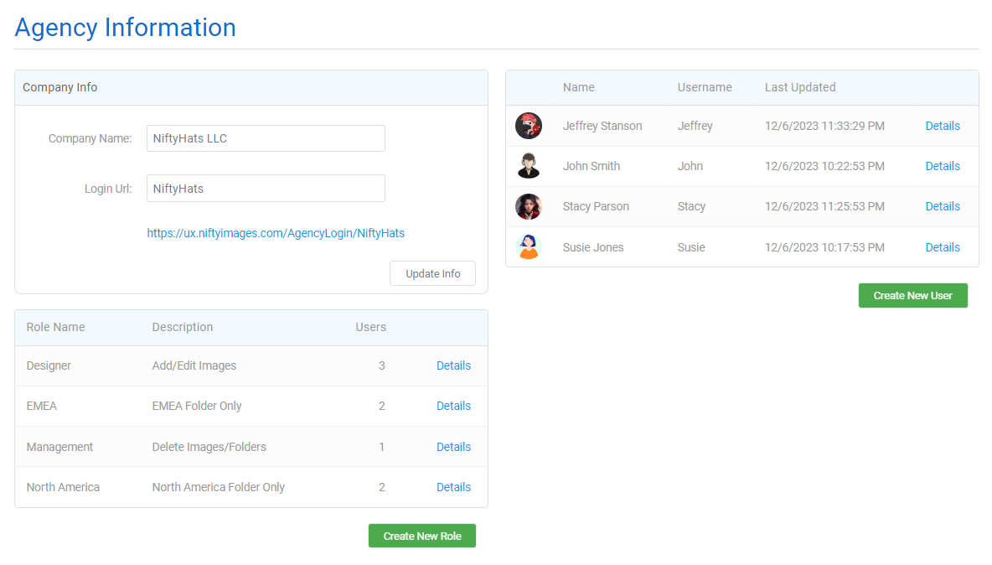Open Details for the Designer role

point(453,365)
